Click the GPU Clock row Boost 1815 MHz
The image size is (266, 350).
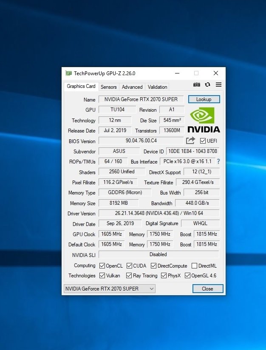pyautogui.click(x=207, y=234)
